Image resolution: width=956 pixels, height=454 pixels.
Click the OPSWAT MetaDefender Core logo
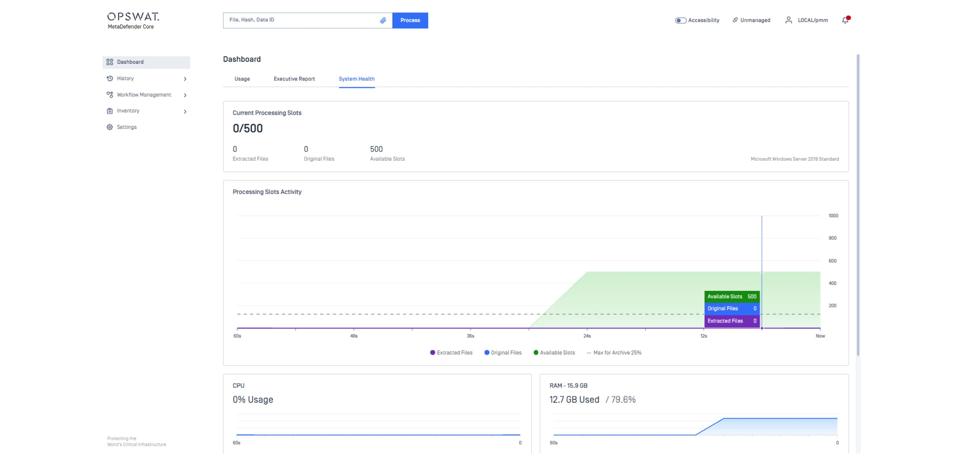(133, 21)
